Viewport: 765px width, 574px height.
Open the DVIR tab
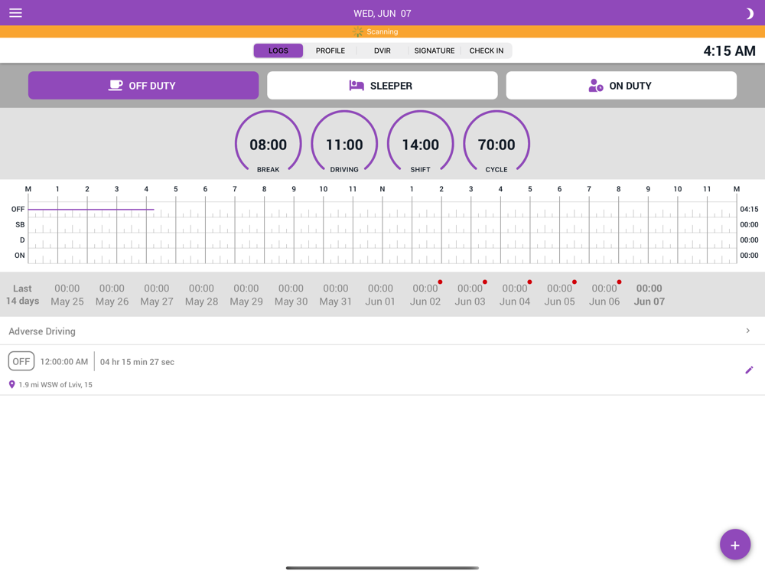(382, 51)
